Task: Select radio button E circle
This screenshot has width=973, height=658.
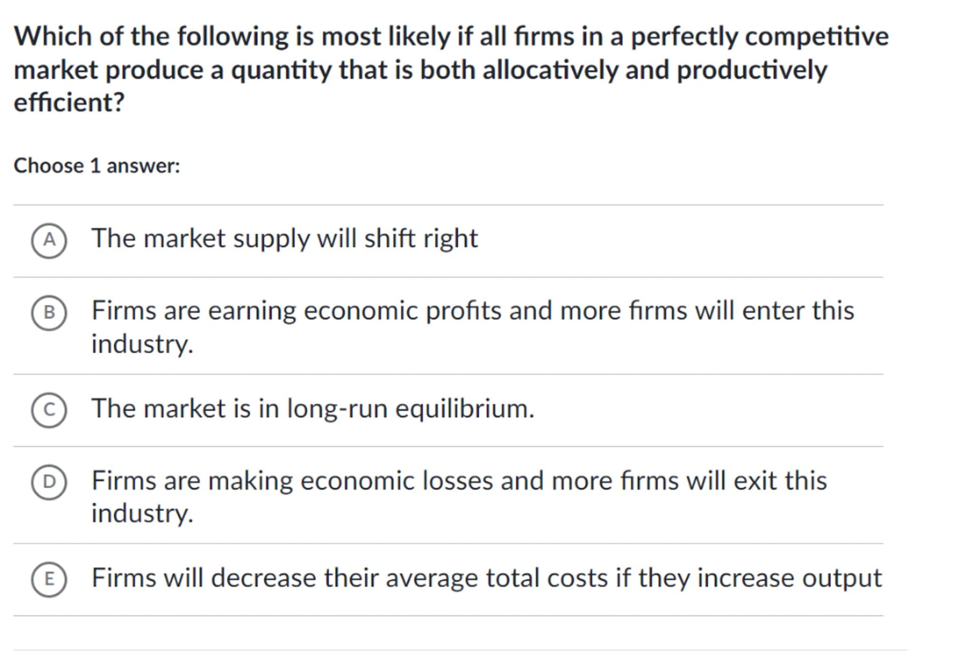Action: [49, 579]
